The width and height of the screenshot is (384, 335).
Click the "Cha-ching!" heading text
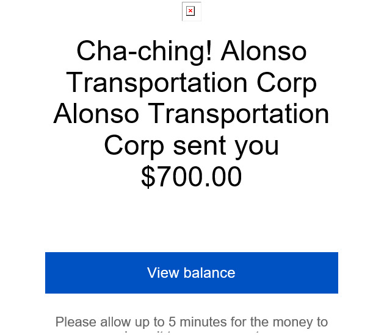[144, 52]
